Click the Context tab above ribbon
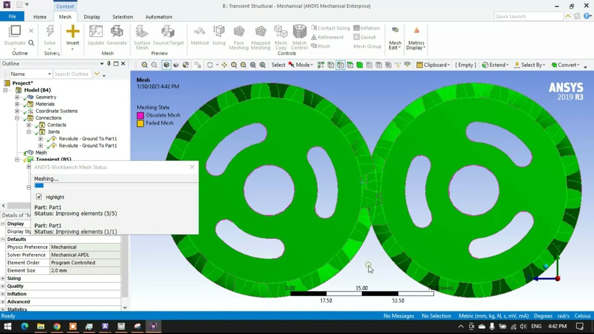The height and width of the screenshot is (334, 594). click(65, 6)
